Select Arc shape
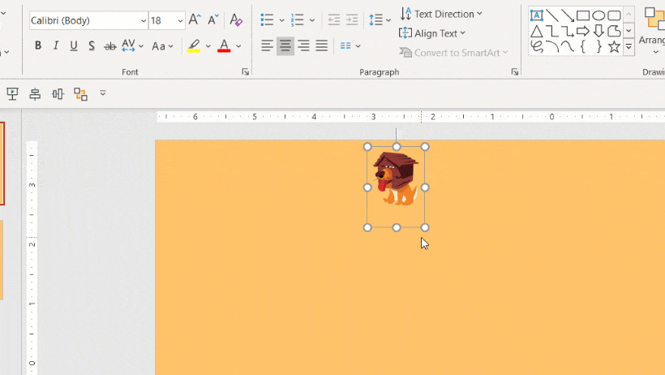The image size is (665, 375). pos(551,46)
